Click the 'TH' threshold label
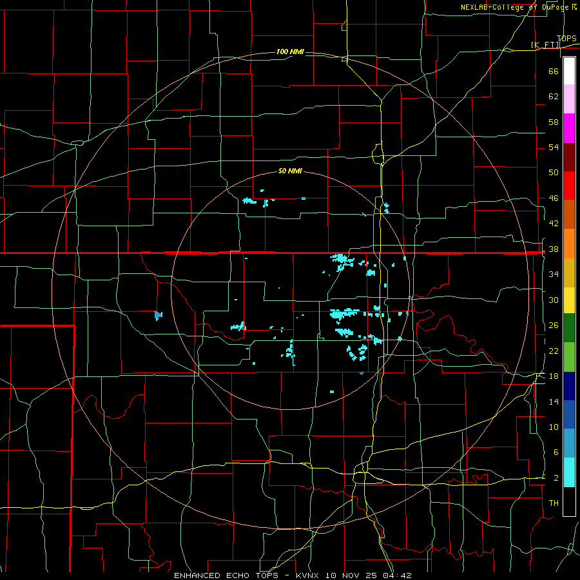The width and height of the screenshot is (580, 580). (554, 503)
